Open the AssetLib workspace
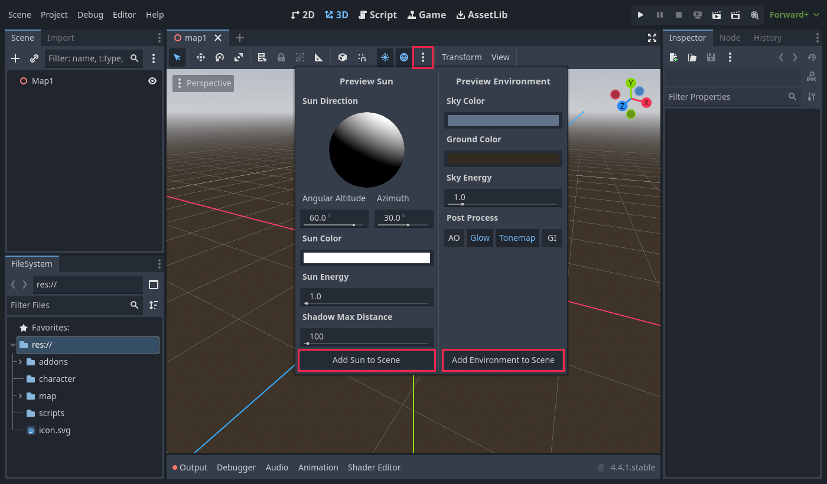Viewport: 827px width, 484px height. 481,15
